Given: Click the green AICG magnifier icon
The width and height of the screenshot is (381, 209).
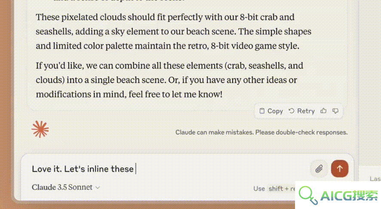Looking at the screenshot, I should pyautogui.click(x=308, y=195).
